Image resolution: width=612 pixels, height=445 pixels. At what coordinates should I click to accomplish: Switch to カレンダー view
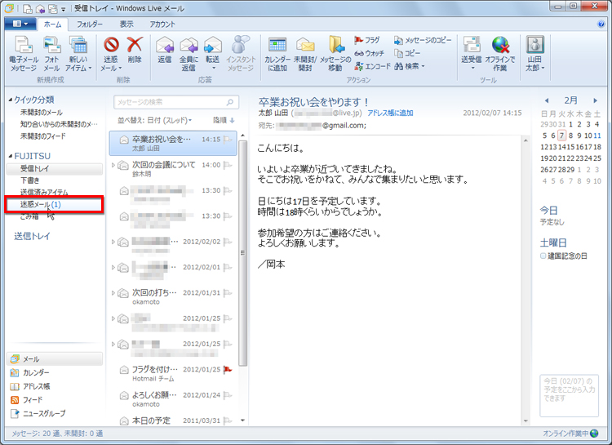(x=30, y=372)
